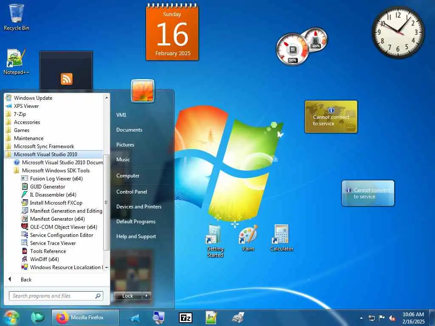This screenshot has width=435, height=326.
Task: Switch to Mozilla Firefox taskbar button
Action: point(85,318)
